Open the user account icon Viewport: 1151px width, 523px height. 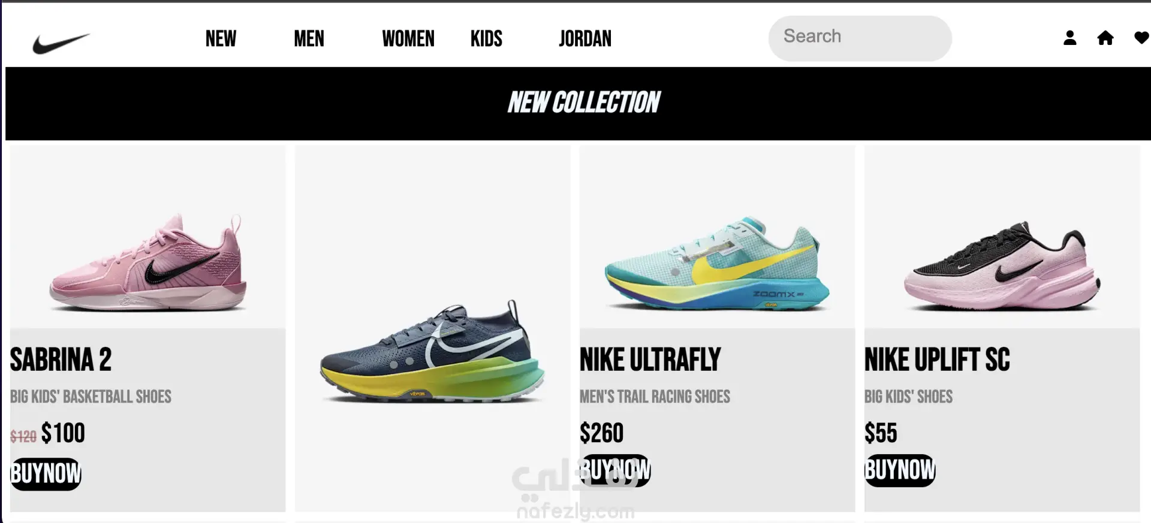1069,38
